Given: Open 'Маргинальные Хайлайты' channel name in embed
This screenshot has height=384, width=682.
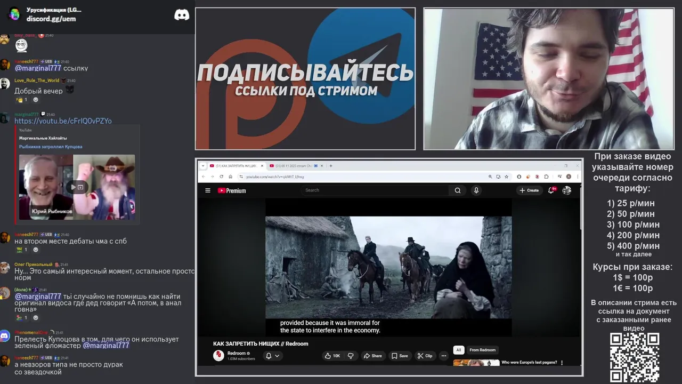Looking at the screenshot, I should coord(42,138).
